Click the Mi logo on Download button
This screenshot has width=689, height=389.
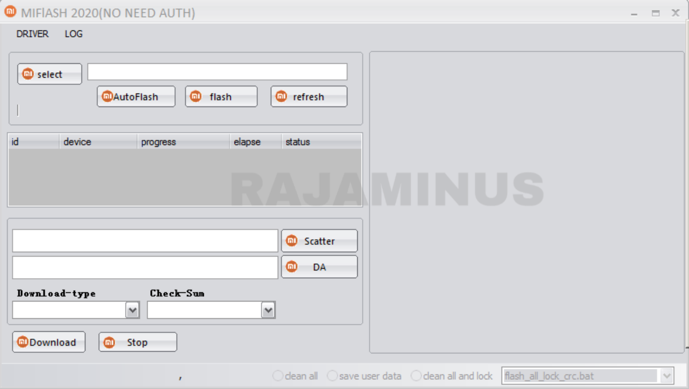pyautogui.click(x=23, y=341)
